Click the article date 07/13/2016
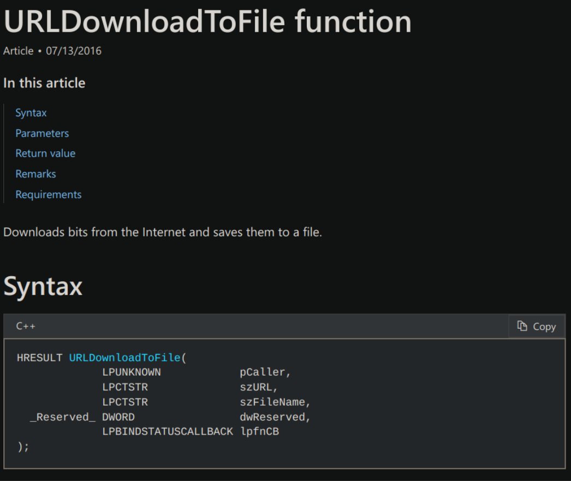This screenshot has width=571, height=481. pyautogui.click(x=74, y=51)
